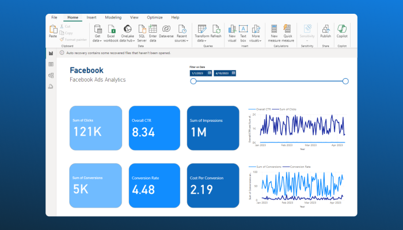
Task: Grab the right date slider handle
Action: point(345,81)
